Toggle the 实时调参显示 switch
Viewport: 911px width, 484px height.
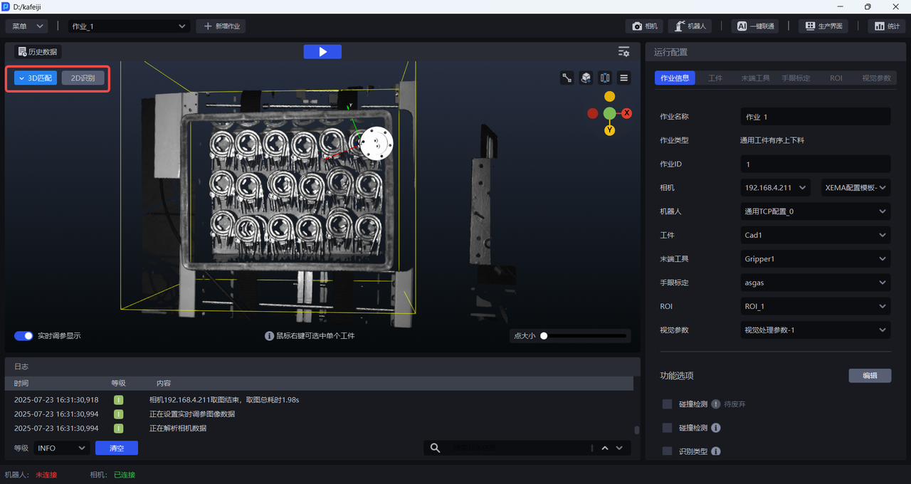(x=23, y=336)
